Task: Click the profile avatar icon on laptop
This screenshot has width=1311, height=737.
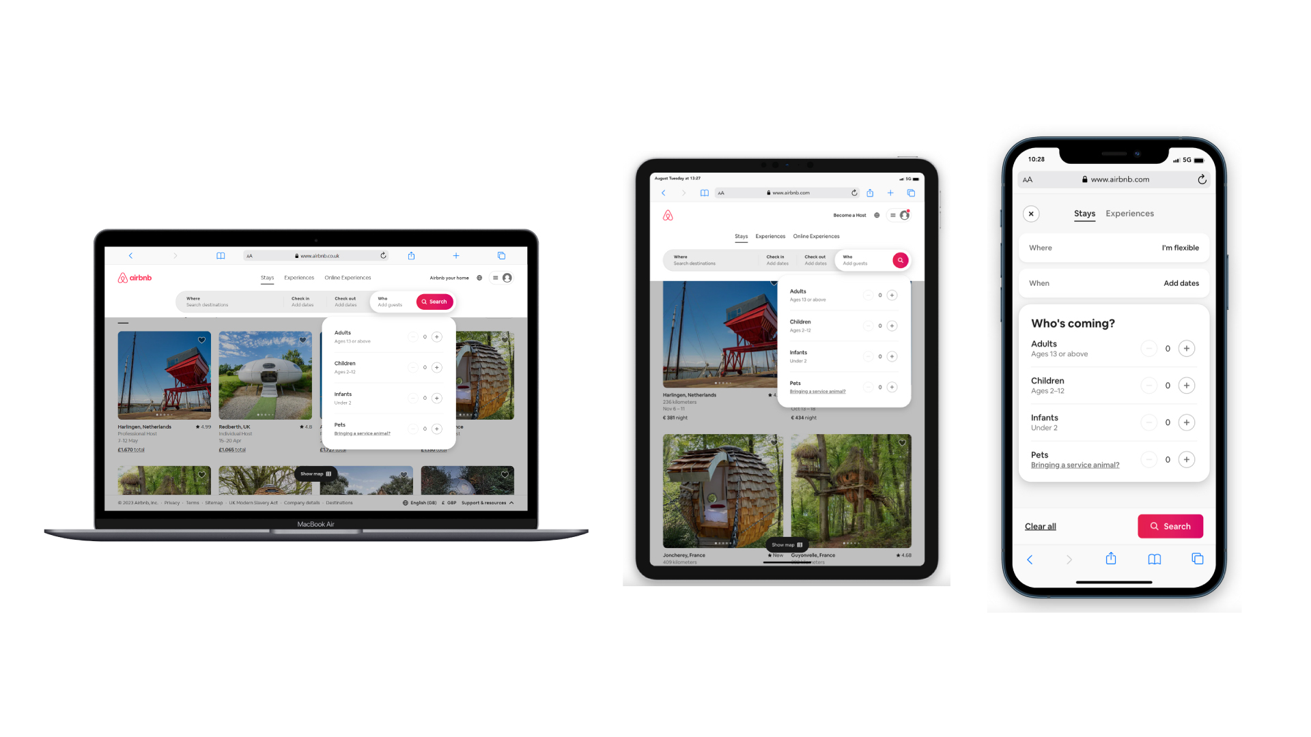Action: coord(507,278)
